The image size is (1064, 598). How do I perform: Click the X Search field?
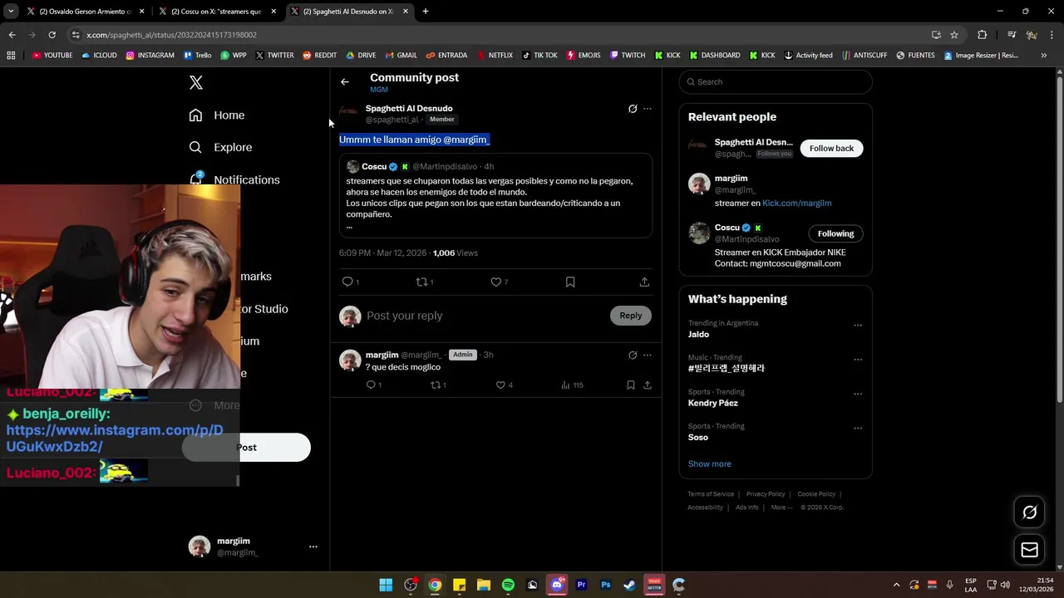coord(776,81)
